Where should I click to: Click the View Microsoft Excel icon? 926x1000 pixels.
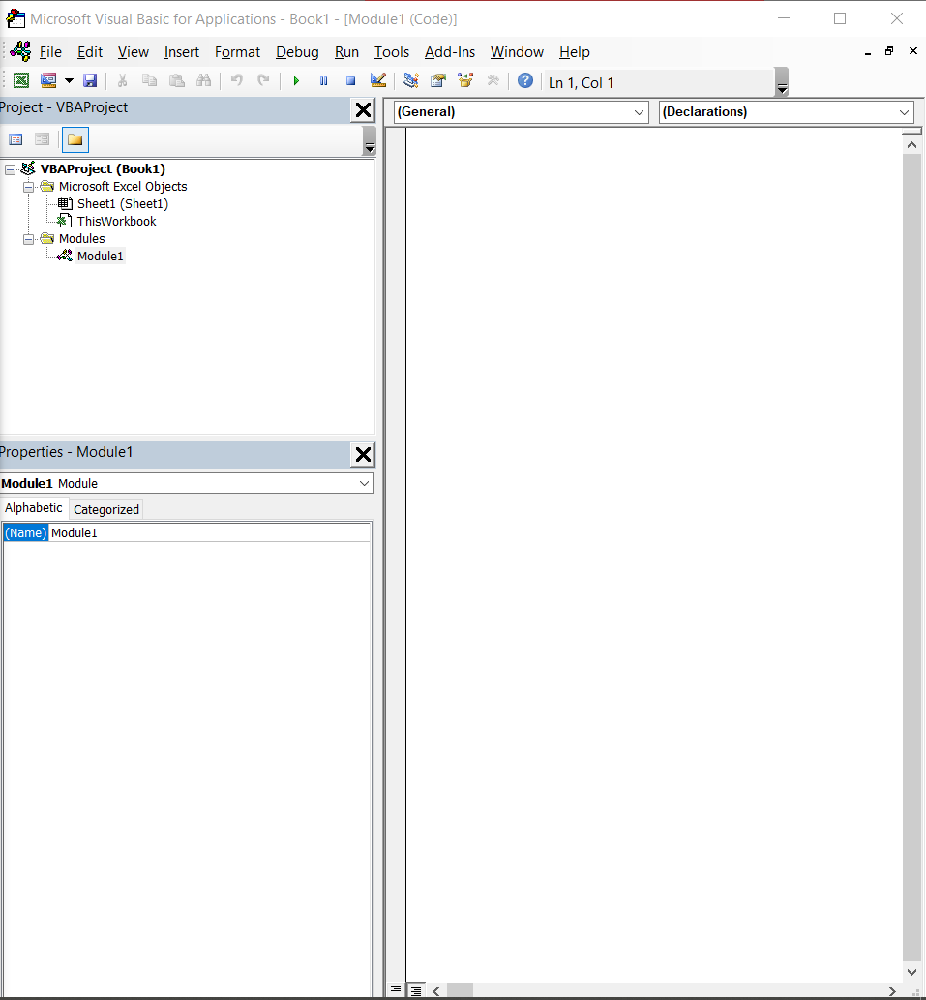[x=21, y=80]
